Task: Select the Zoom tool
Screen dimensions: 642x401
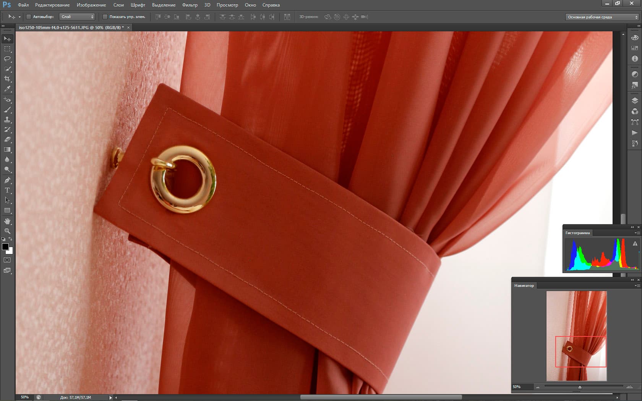Action: pos(7,231)
